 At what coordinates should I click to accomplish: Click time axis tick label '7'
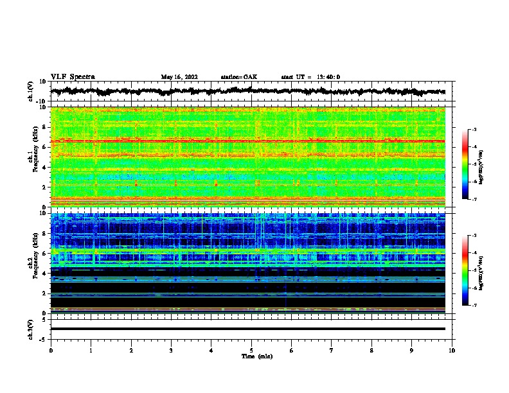pyautogui.click(x=332, y=351)
